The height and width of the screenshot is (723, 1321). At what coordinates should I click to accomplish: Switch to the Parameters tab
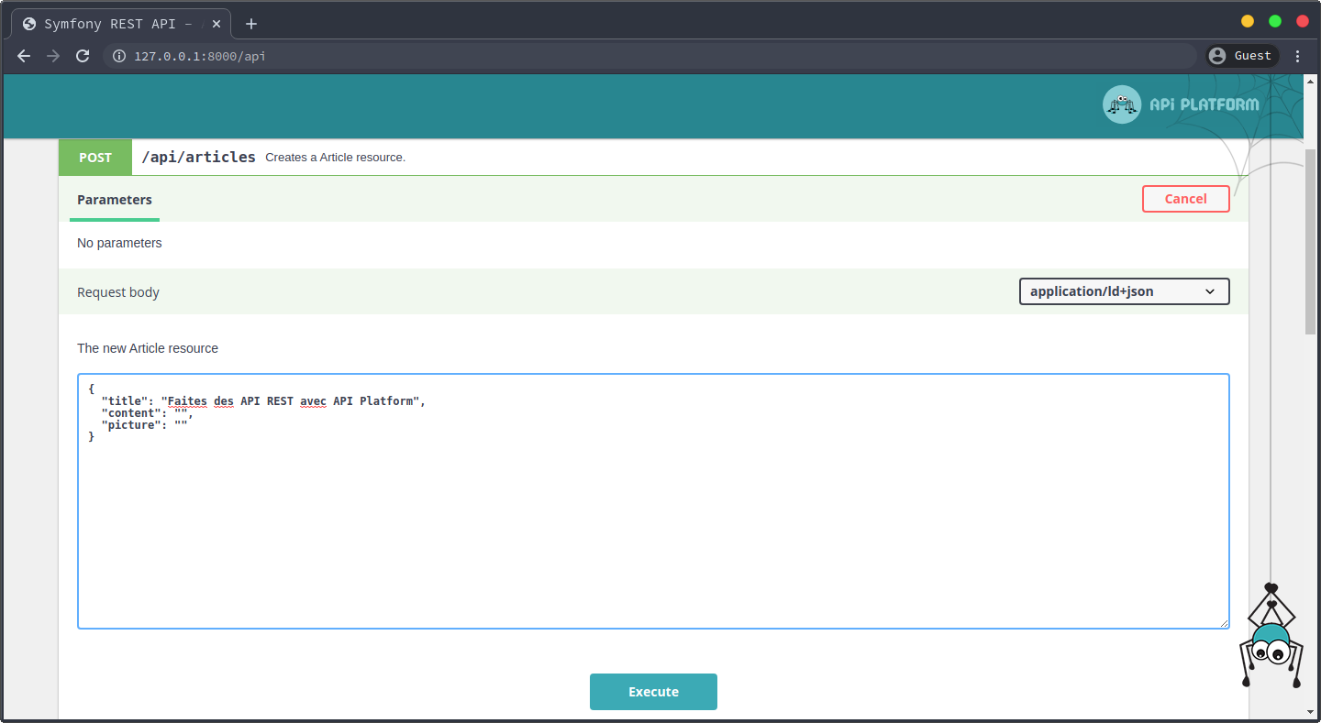115,200
